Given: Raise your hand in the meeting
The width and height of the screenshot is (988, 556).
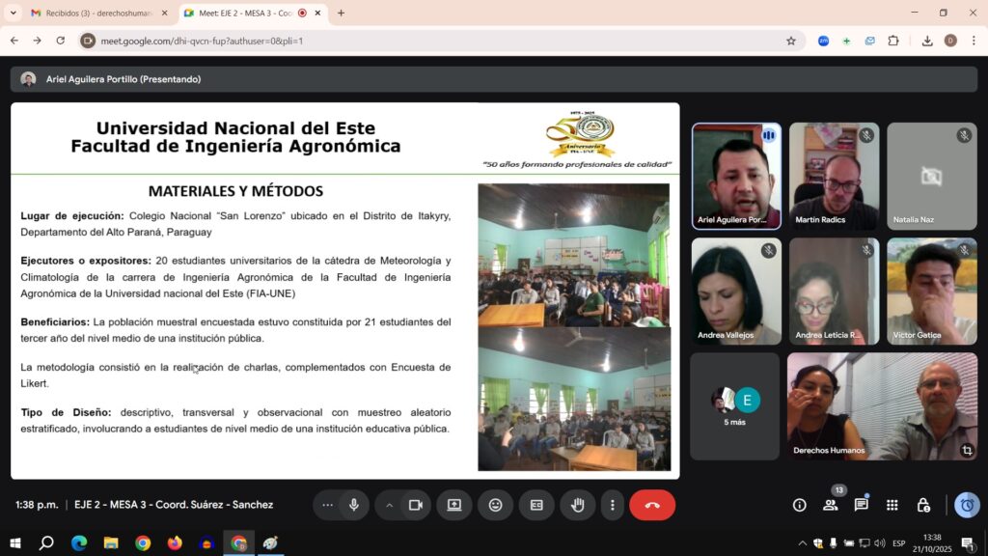Looking at the screenshot, I should pyautogui.click(x=578, y=504).
